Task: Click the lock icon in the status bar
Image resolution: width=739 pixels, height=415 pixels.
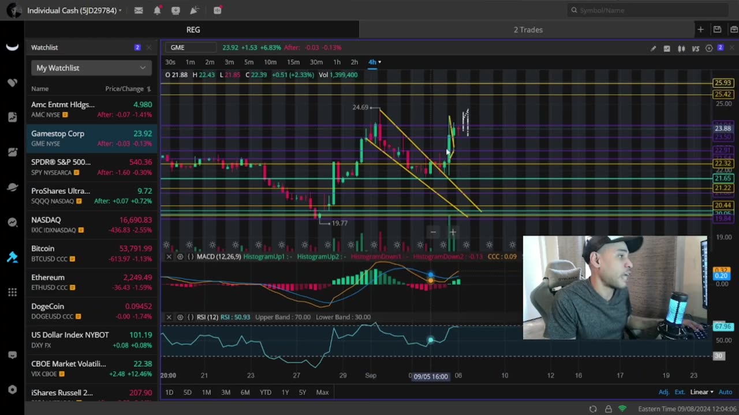Action: click(x=608, y=409)
